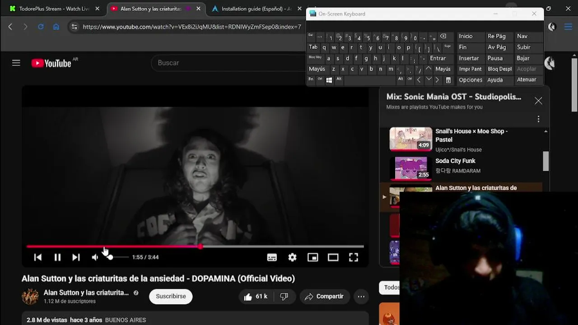Image resolution: width=578 pixels, height=325 pixels.
Task: Tap the up arrow key on On-Screen Keyboard
Action: [429, 69]
